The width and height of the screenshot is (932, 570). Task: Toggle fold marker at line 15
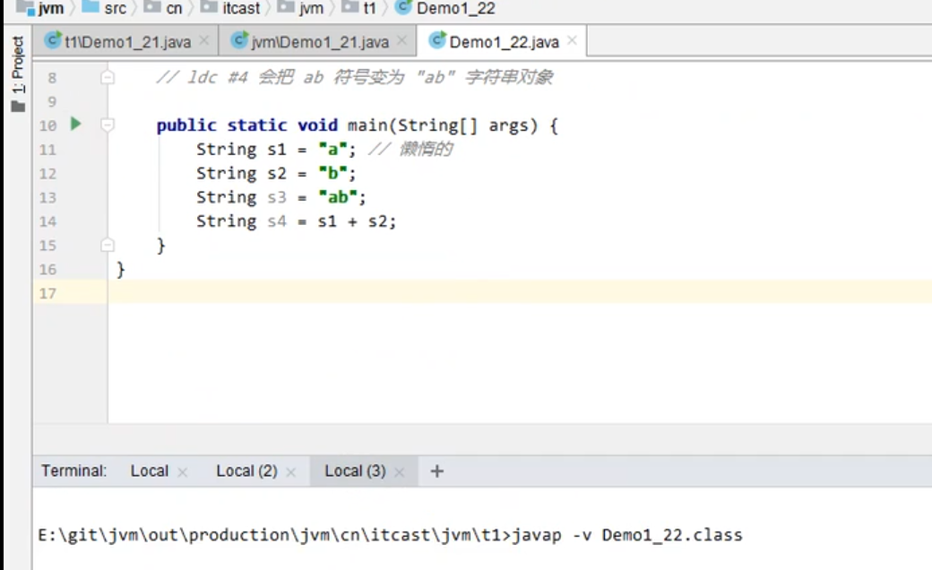108,245
